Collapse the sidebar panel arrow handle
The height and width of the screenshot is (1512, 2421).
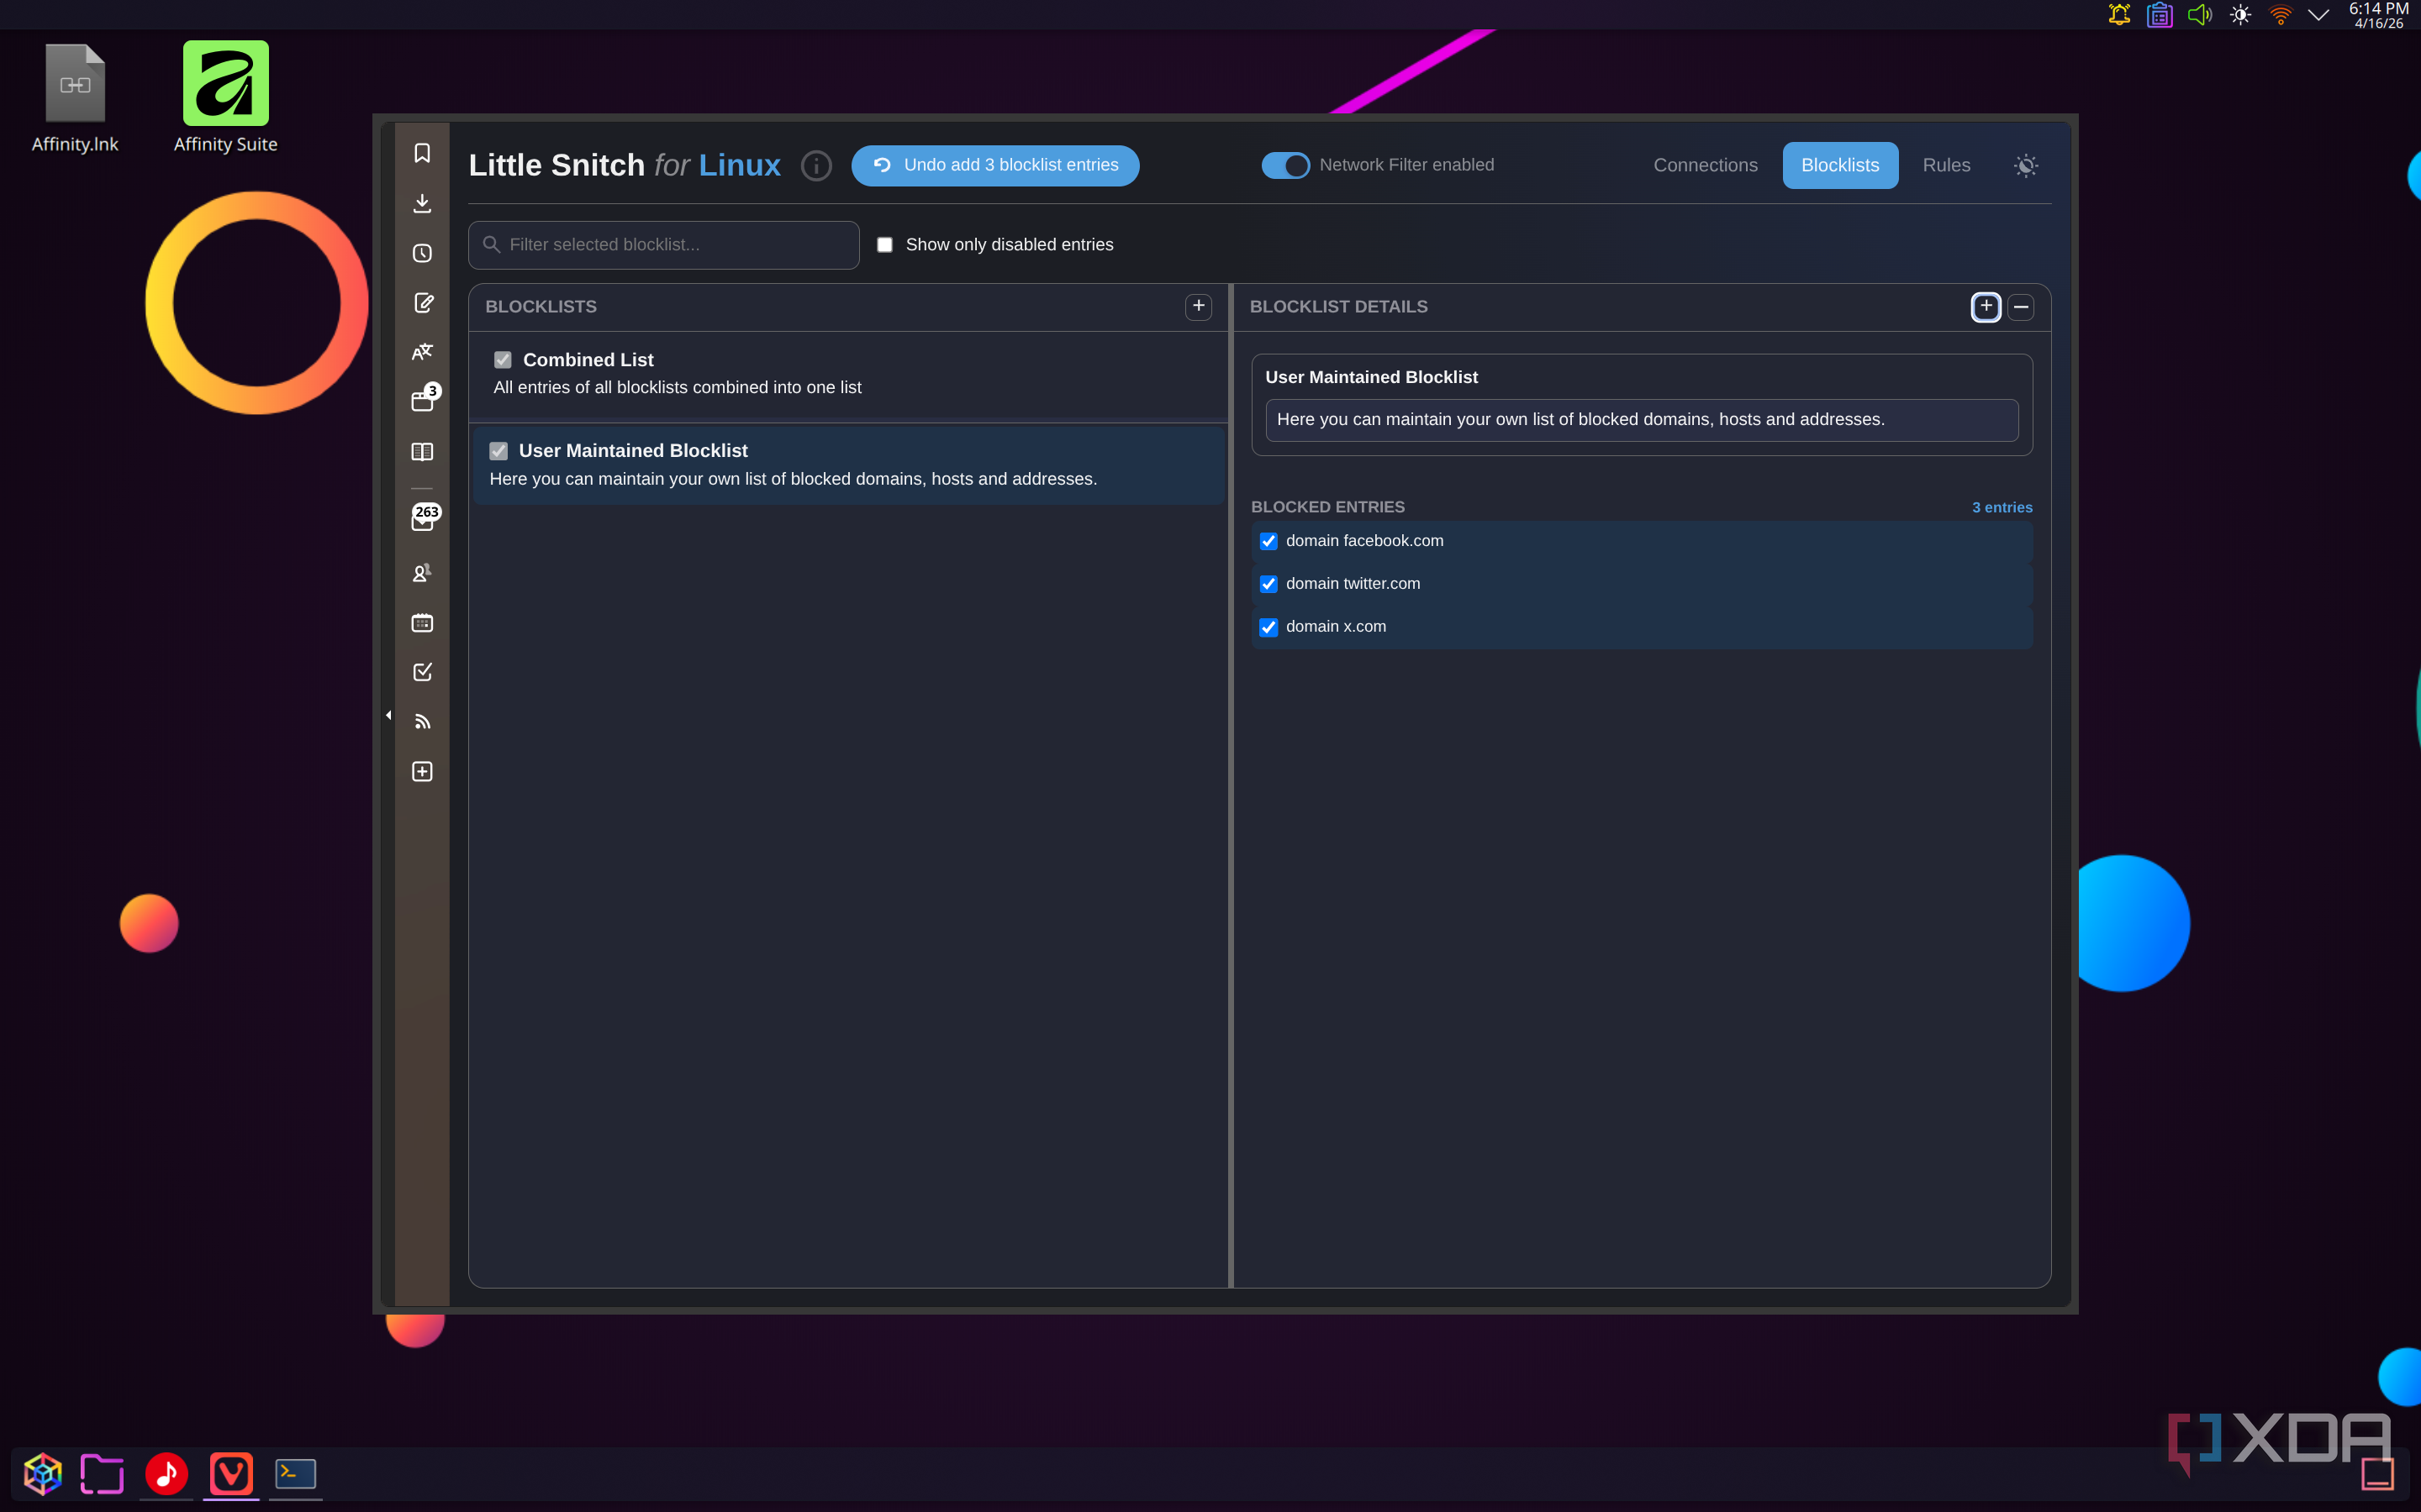coord(388,715)
